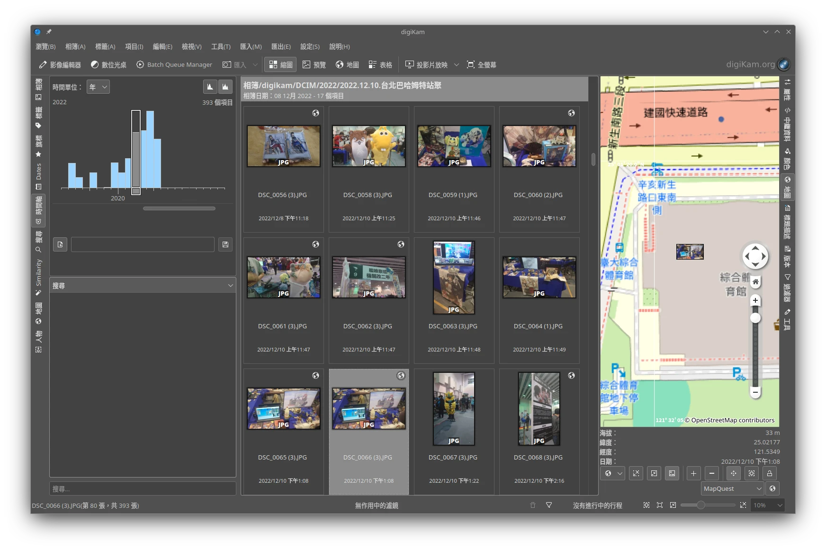This screenshot has height=550, width=826.
Task: Click the map home button
Action: tap(755, 282)
